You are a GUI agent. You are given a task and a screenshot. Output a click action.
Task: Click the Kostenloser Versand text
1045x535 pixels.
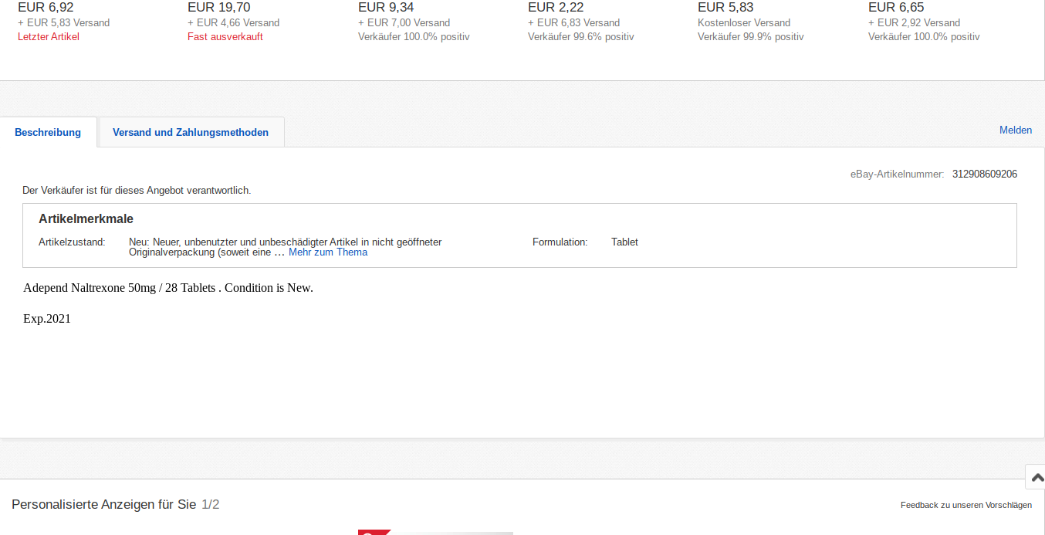(746, 23)
